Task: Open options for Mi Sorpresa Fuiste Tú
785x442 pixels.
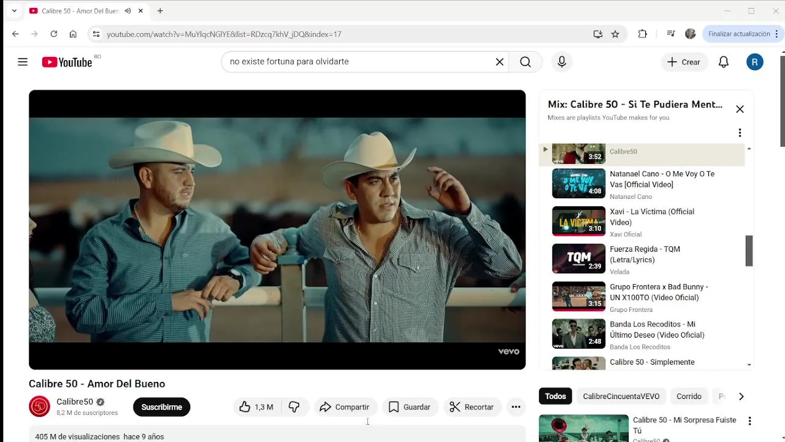Action: tap(749, 421)
